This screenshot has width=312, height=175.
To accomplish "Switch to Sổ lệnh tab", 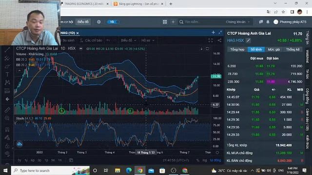I will point(256,50).
